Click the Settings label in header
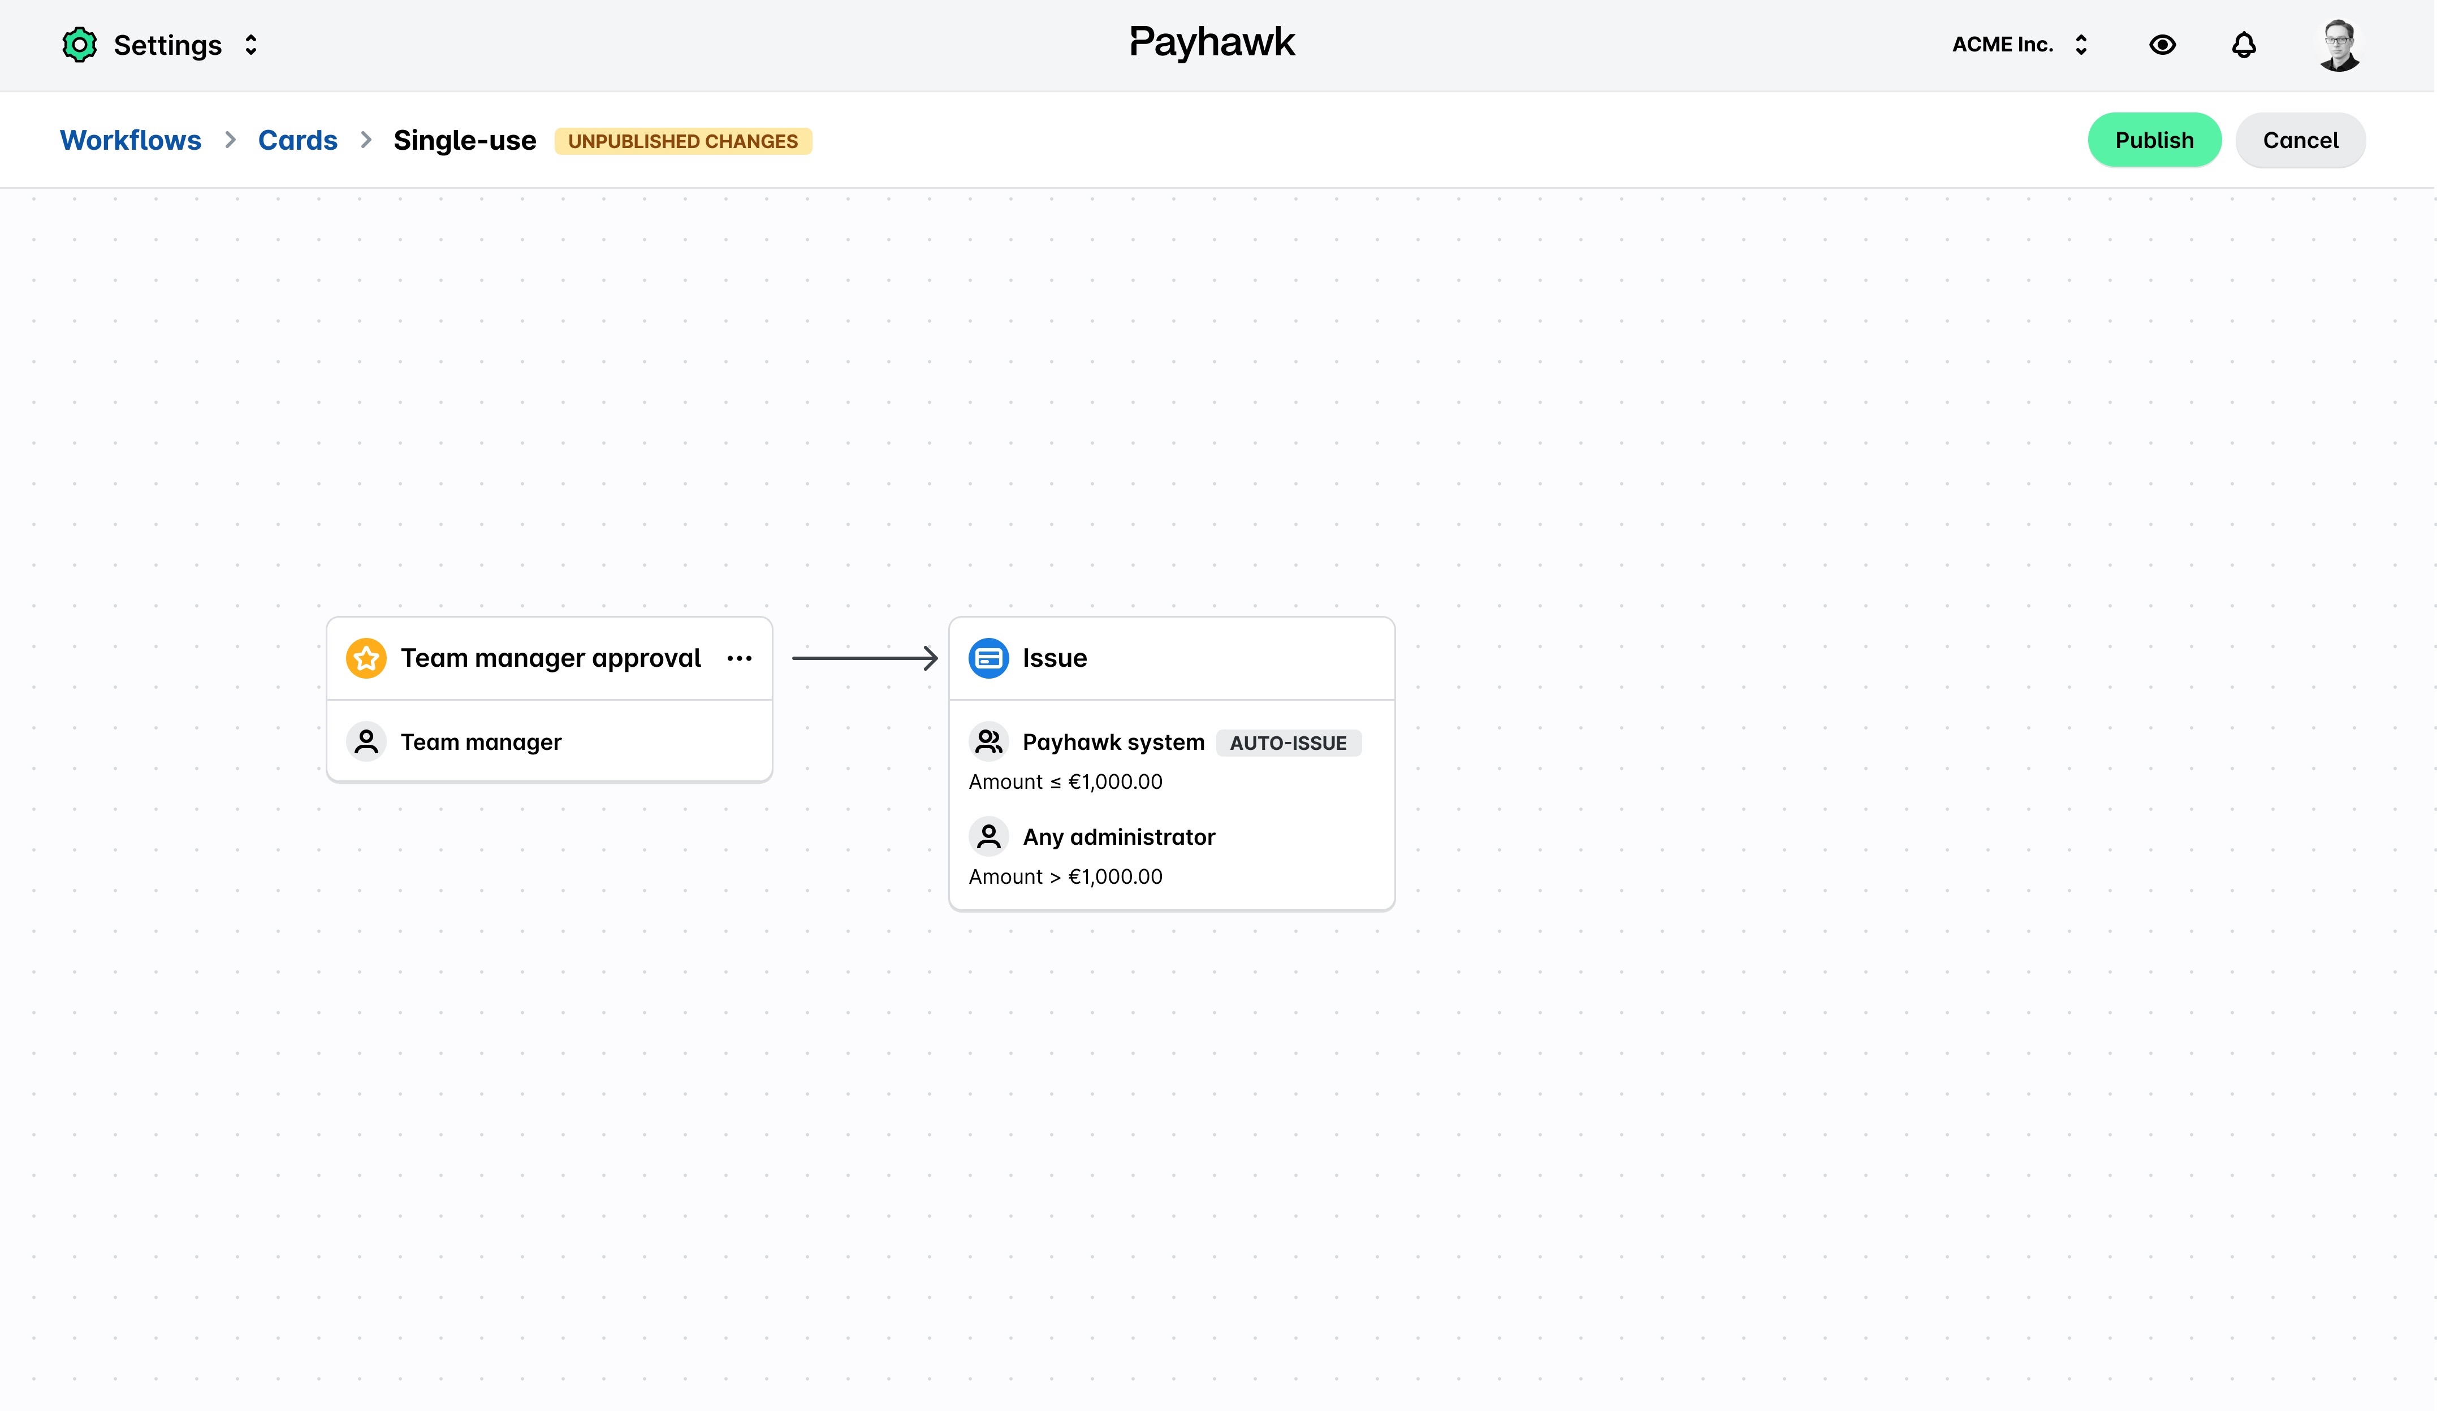This screenshot has height=1411, width=2437. (167, 45)
